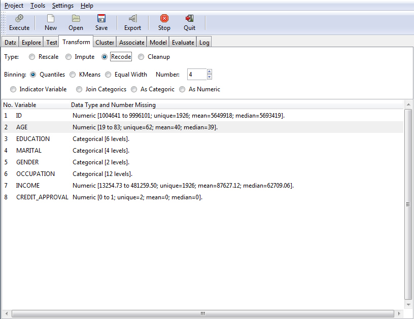414x319 pixels.
Task: Select the INCOME variable row
Action: tap(203, 186)
